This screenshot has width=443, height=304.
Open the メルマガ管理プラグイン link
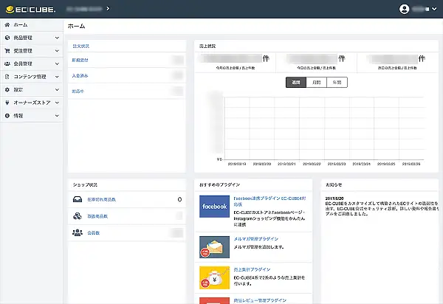[x=259, y=239]
